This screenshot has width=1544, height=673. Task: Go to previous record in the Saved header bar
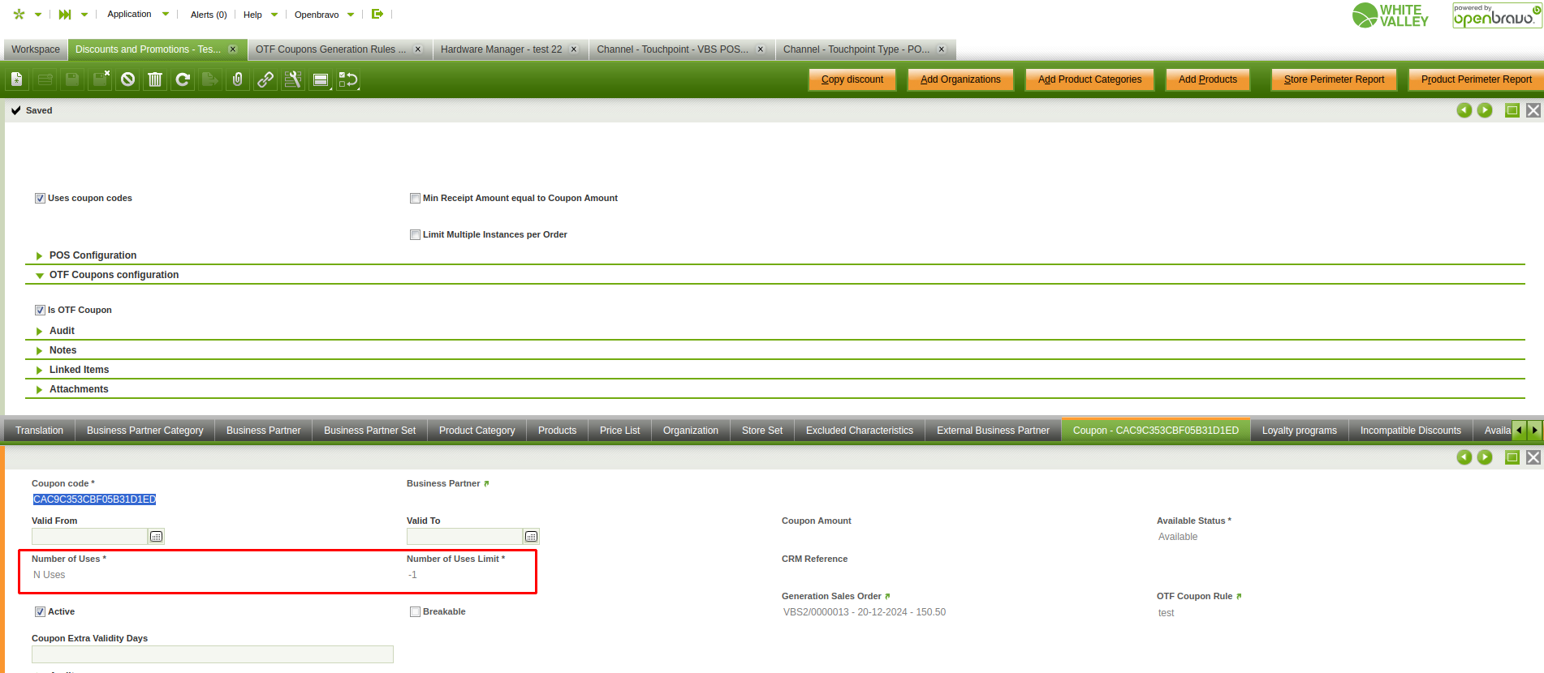pyautogui.click(x=1464, y=110)
